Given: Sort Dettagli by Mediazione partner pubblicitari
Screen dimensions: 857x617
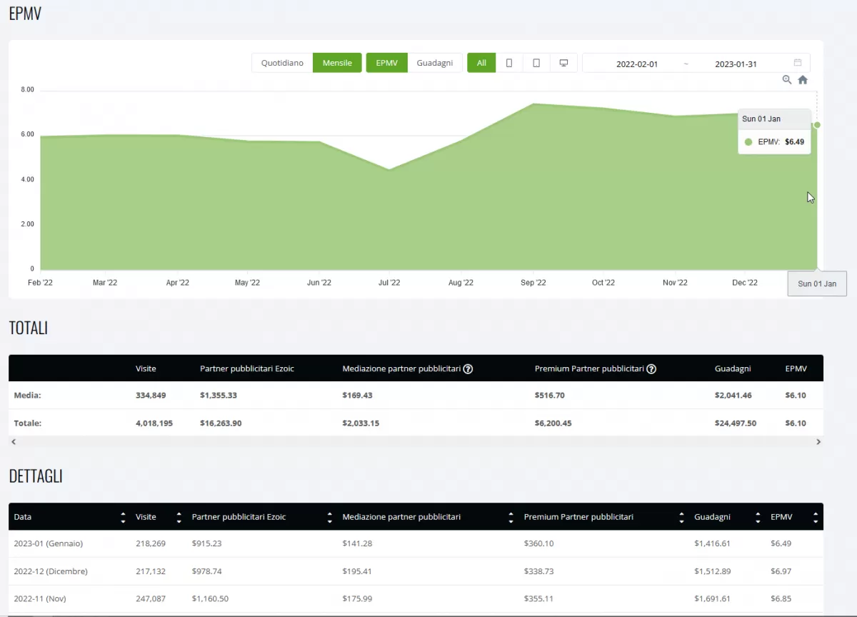Looking at the screenshot, I should tap(511, 517).
